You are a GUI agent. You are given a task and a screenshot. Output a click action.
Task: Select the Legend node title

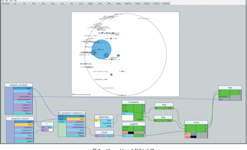click(134, 124)
